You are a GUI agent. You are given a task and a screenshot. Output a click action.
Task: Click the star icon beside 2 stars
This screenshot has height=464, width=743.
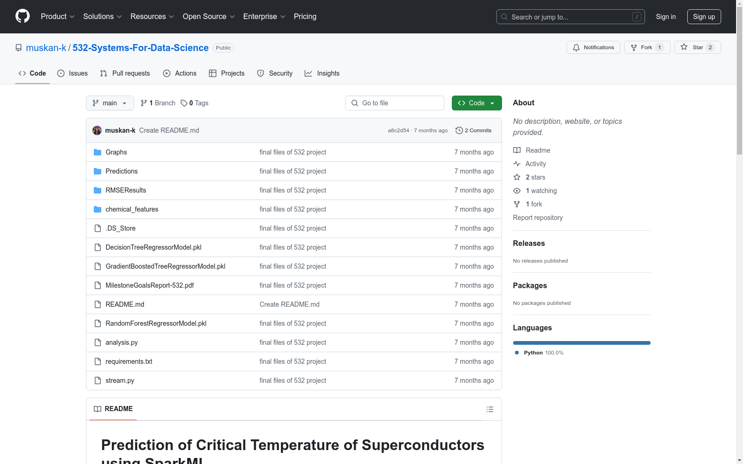point(517,177)
